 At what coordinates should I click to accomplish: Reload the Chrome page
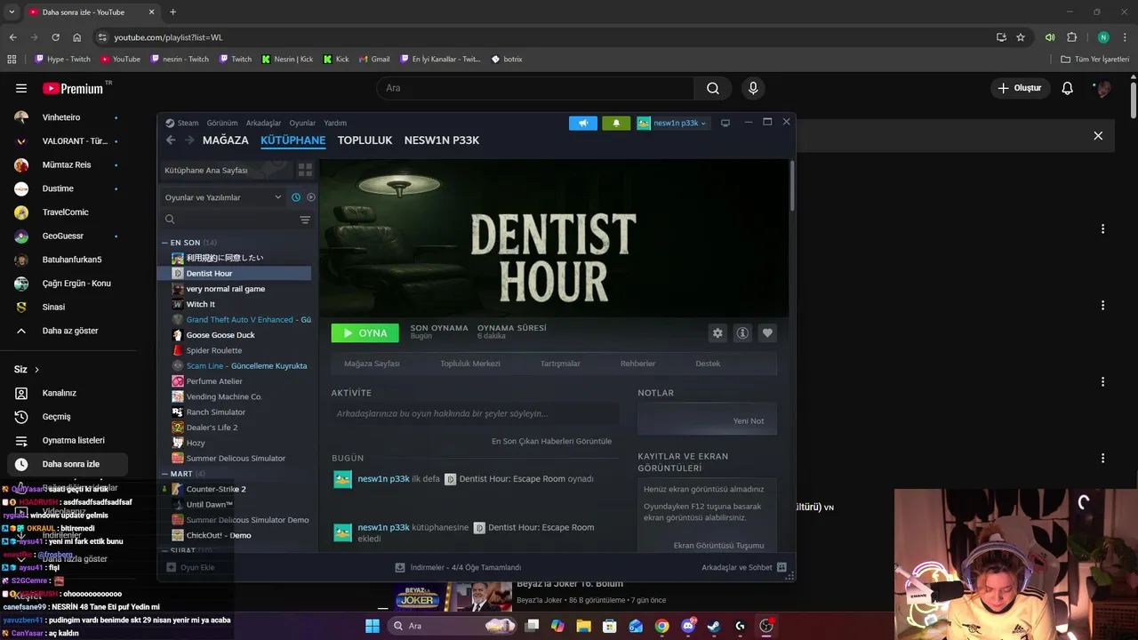tap(55, 37)
